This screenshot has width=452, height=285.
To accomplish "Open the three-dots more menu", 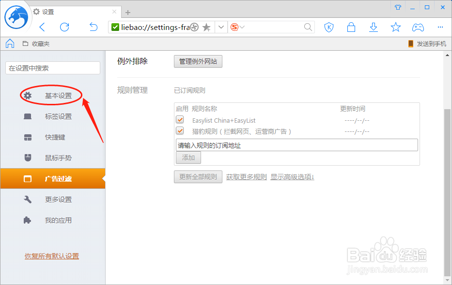I will (x=440, y=27).
